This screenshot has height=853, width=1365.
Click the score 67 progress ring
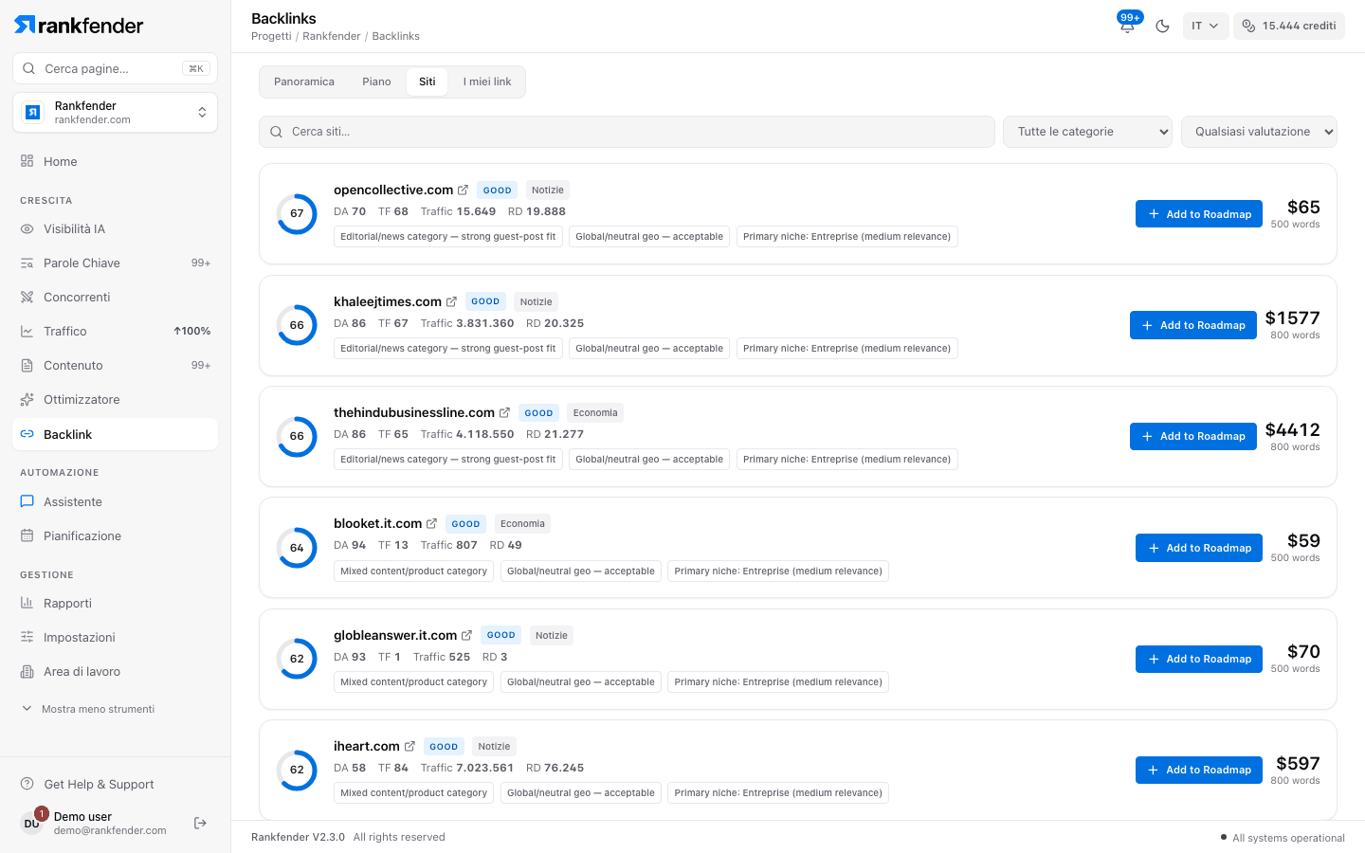tap(297, 213)
